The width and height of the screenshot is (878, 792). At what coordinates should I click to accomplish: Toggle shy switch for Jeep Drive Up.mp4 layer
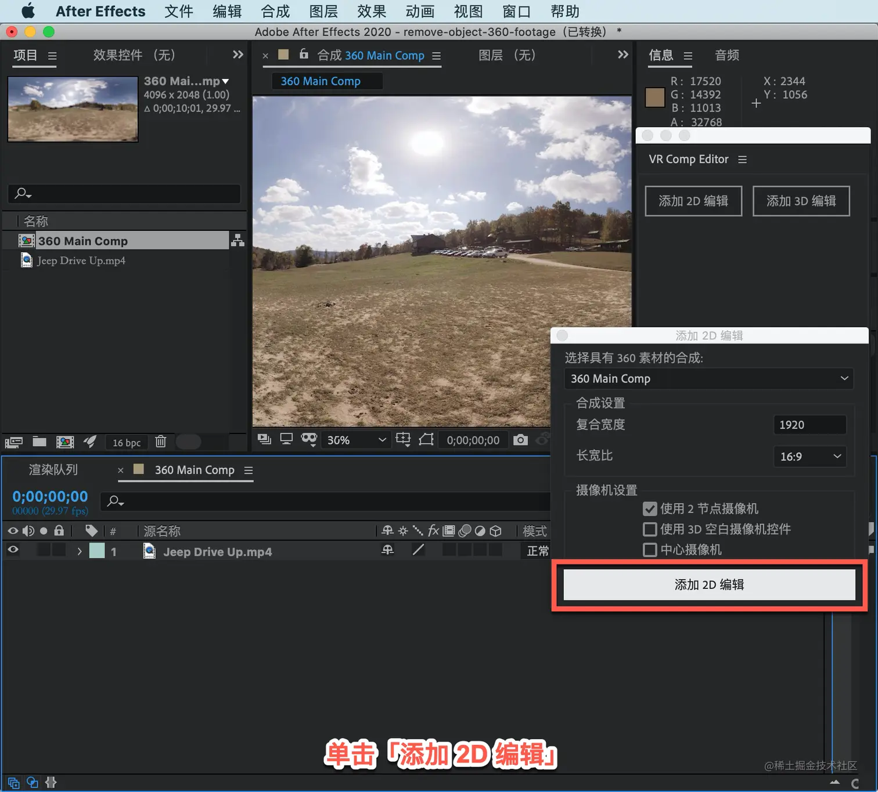387,549
